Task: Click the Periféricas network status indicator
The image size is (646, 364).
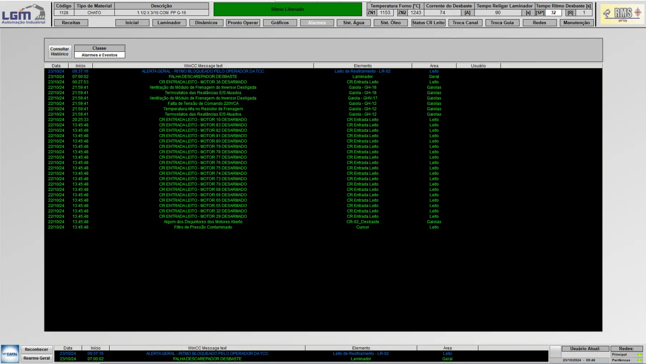Action: click(x=639, y=360)
